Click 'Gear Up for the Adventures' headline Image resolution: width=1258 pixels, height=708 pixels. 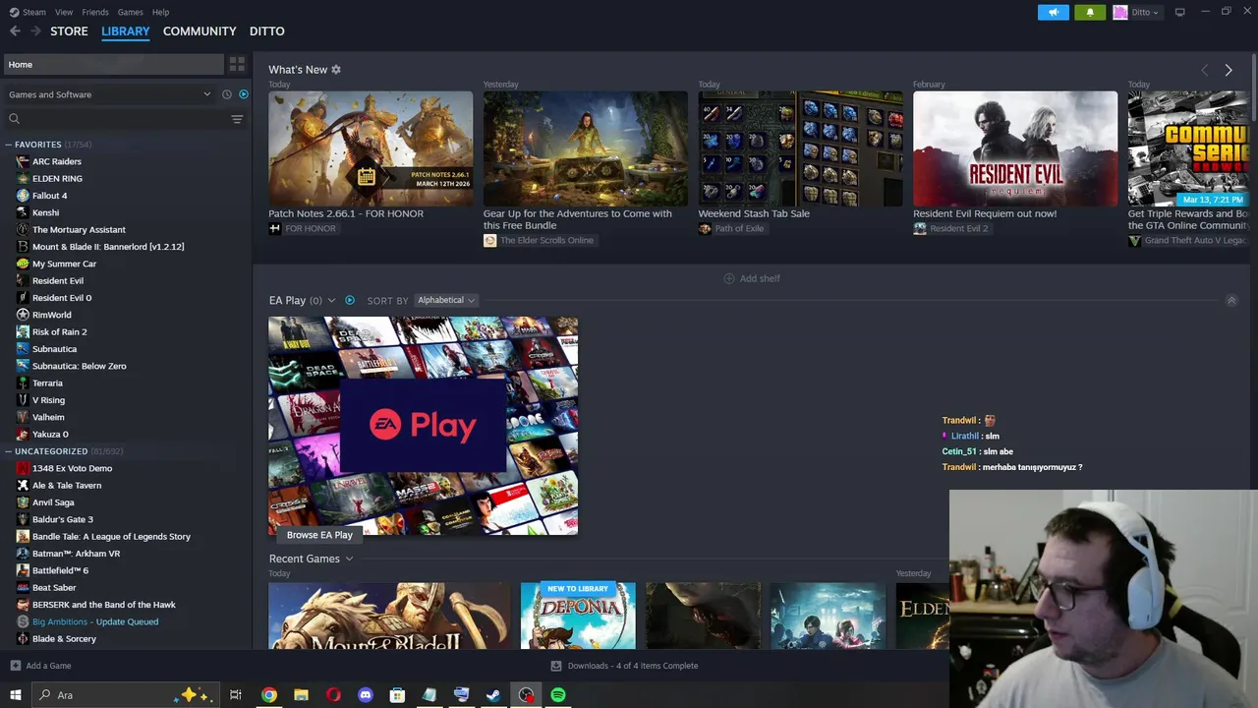click(x=578, y=219)
